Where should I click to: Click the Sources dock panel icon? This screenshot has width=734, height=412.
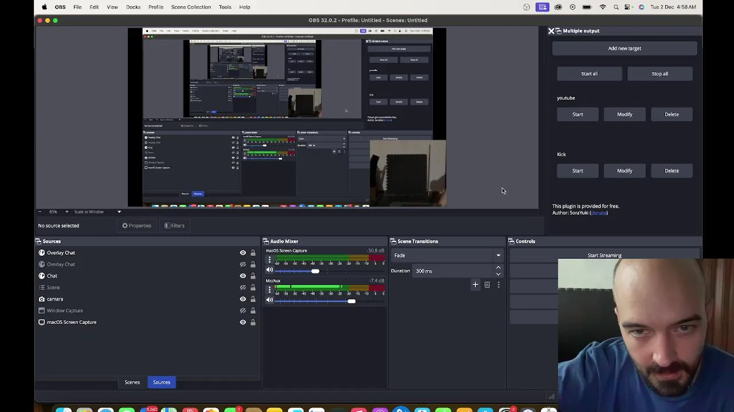[x=38, y=241]
